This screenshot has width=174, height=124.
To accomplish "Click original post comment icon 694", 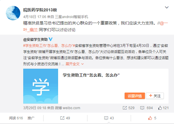I will point(146,108).
